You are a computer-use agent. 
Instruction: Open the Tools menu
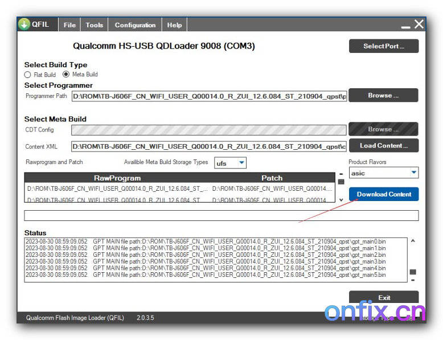point(95,25)
